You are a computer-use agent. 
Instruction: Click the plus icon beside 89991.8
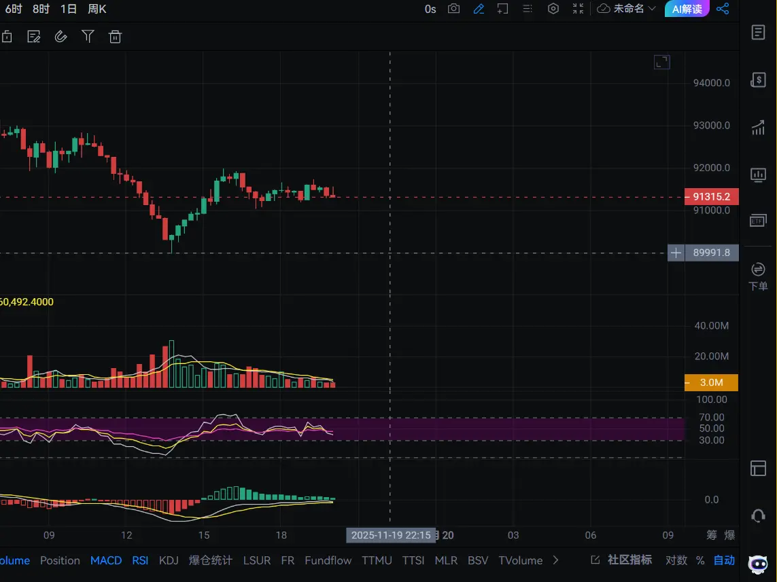point(676,253)
